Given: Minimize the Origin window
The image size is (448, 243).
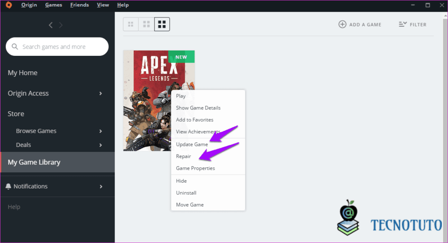Looking at the screenshot, I should [x=413, y=5].
